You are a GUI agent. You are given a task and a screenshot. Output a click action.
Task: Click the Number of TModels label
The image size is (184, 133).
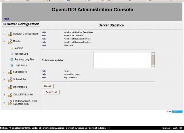pyautogui.click(x=73, y=36)
